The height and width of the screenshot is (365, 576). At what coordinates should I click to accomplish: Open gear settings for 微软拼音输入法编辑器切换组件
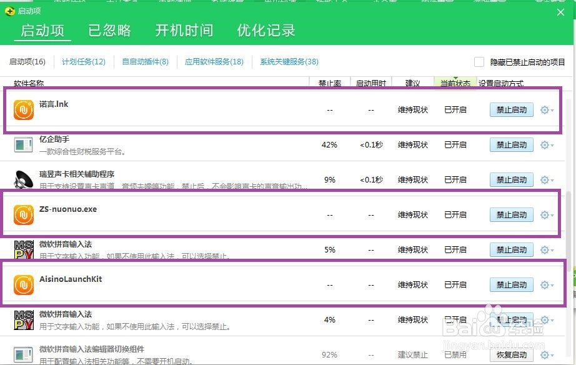547,355
